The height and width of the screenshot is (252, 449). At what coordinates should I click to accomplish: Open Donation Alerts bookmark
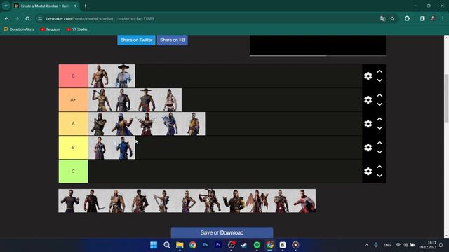click(x=19, y=29)
